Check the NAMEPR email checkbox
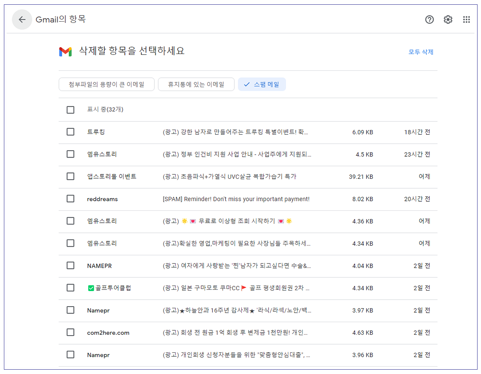The width and height of the screenshot is (481, 374). point(71,266)
